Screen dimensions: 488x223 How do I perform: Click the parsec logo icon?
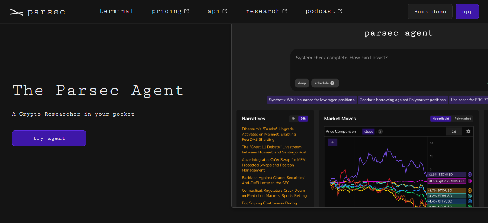click(16, 12)
